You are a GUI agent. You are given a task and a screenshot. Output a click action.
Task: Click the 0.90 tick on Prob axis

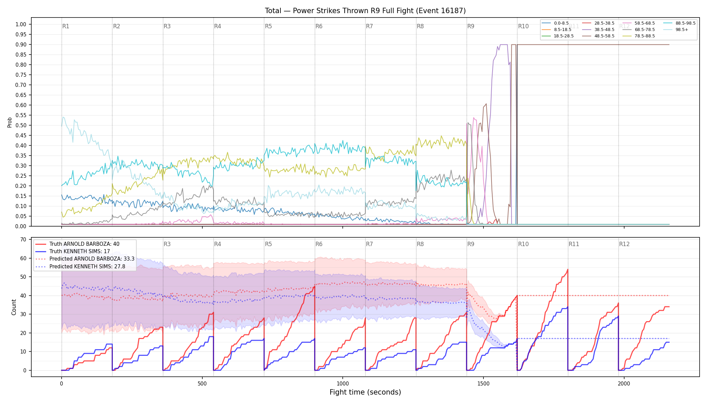21,44
